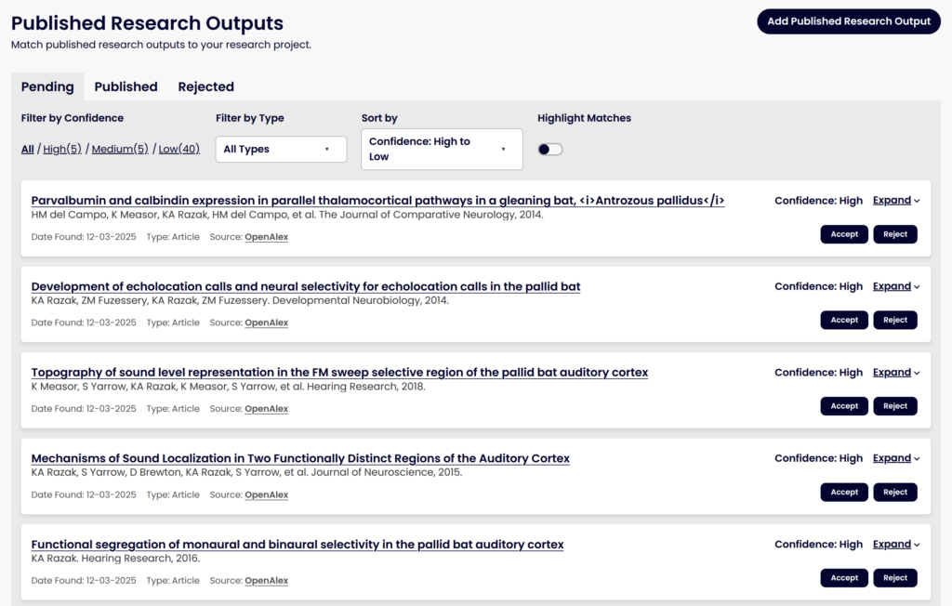Select the All confidence filter
Viewport: 952px width, 606px height.
pyautogui.click(x=27, y=148)
